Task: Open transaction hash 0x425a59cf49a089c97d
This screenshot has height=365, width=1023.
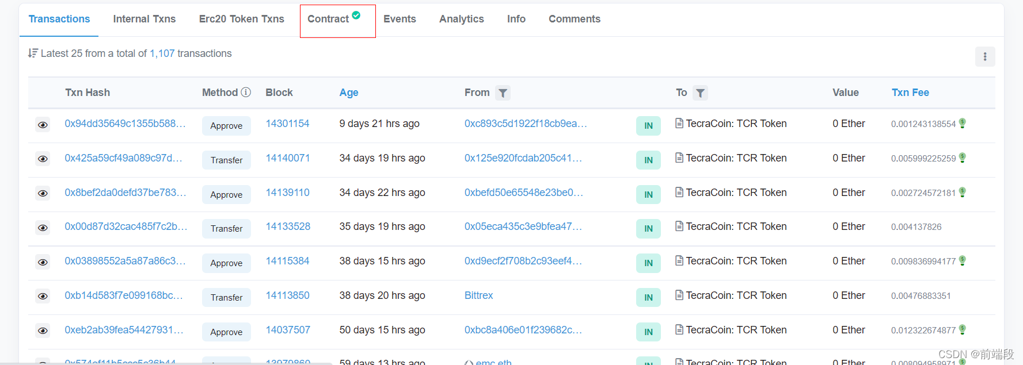Action: tap(124, 158)
